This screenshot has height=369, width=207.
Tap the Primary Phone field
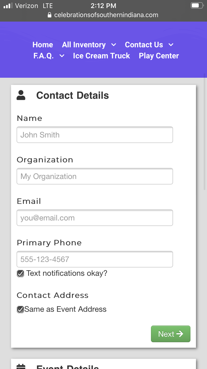95,259
